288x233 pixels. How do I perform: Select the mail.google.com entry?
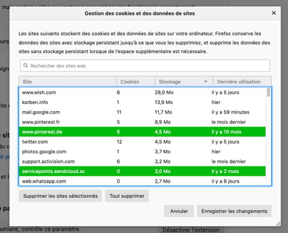(x=142, y=112)
